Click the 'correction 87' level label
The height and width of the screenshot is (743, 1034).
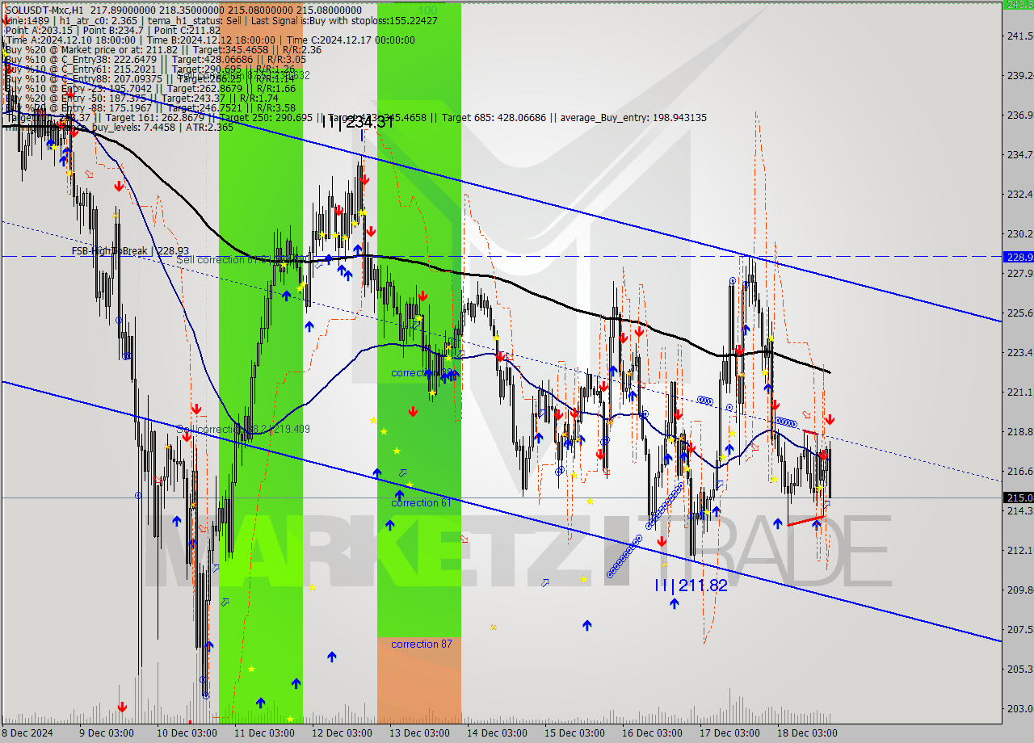422,644
